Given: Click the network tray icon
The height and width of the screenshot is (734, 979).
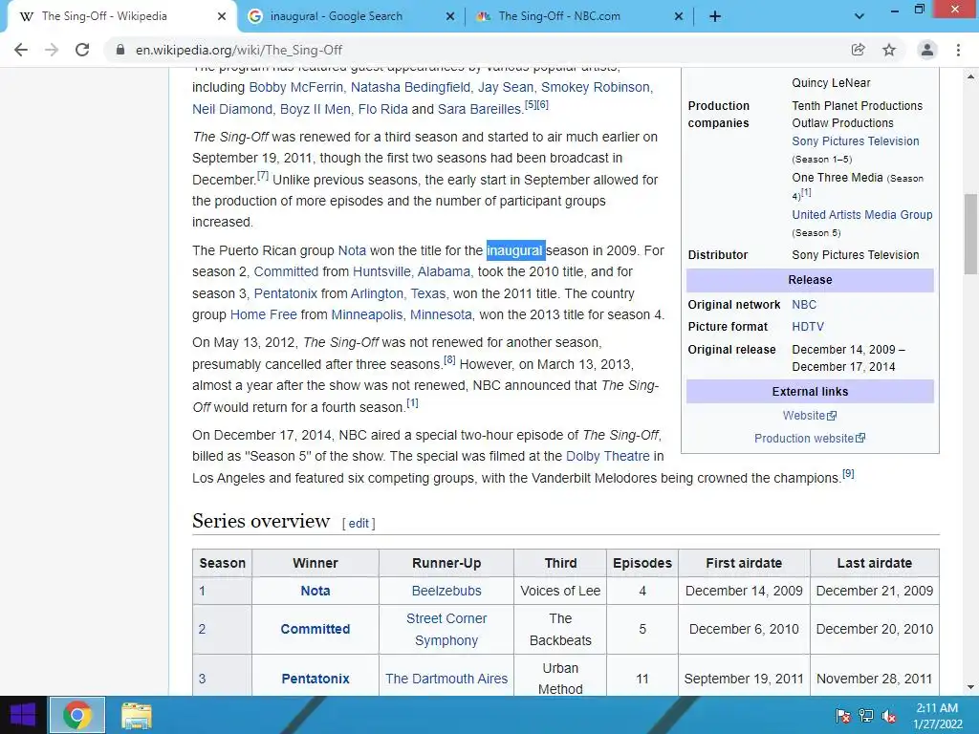Looking at the screenshot, I should [x=866, y=716].
